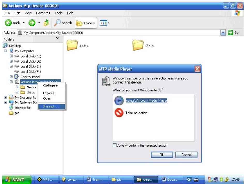This screenshot has height=184, width=244.
Task: Click the Back arrow toolbar icon
Action: pos(8,23)
